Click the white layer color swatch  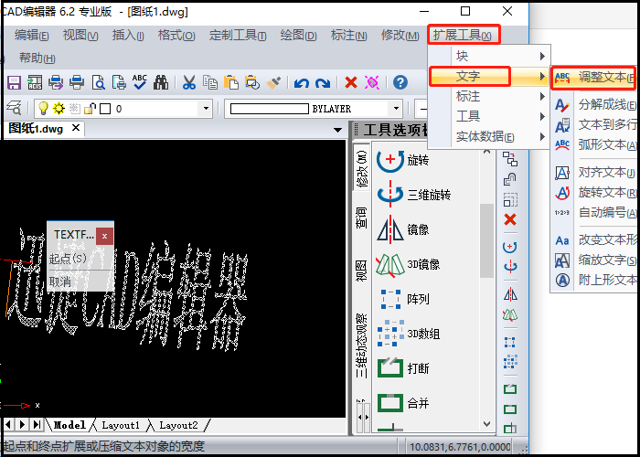point(105,109)
